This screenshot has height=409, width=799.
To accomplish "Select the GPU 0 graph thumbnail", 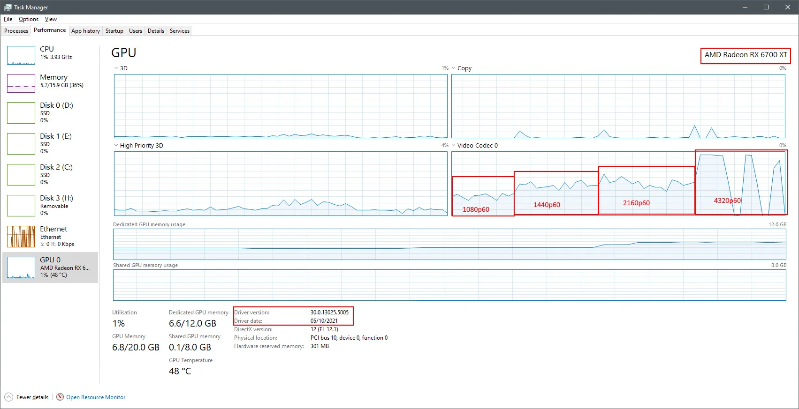I will 21,268.
